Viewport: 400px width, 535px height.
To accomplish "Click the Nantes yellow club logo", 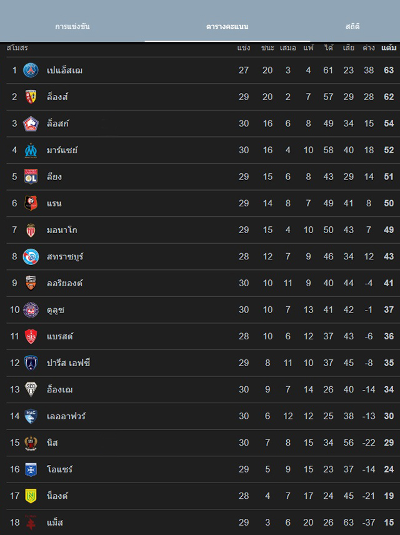I will coord(31,496).
